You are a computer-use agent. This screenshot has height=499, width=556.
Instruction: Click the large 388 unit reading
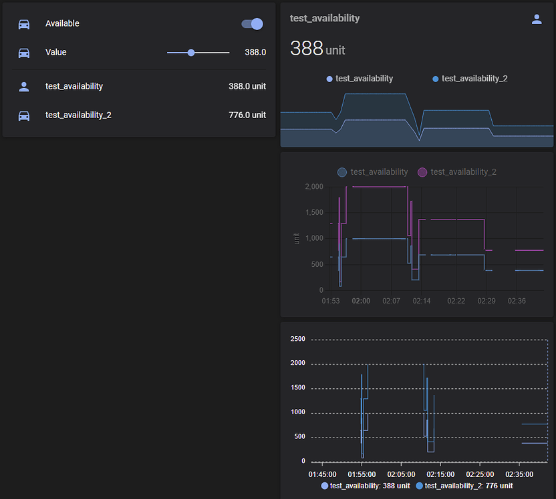coord(317,49)
